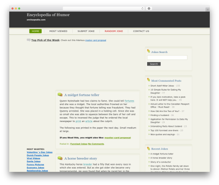The image size is (219, 185).
Task: Open Interesting Facts About Iceland post
Action: pyautogui.click(x=166, y=126)
